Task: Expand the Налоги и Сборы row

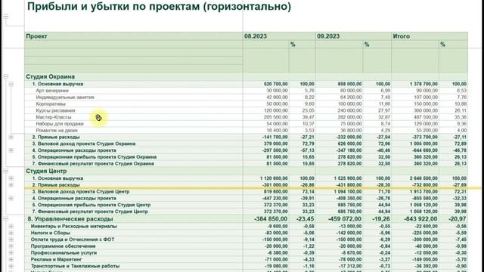Action: click(x=11, y=233)
